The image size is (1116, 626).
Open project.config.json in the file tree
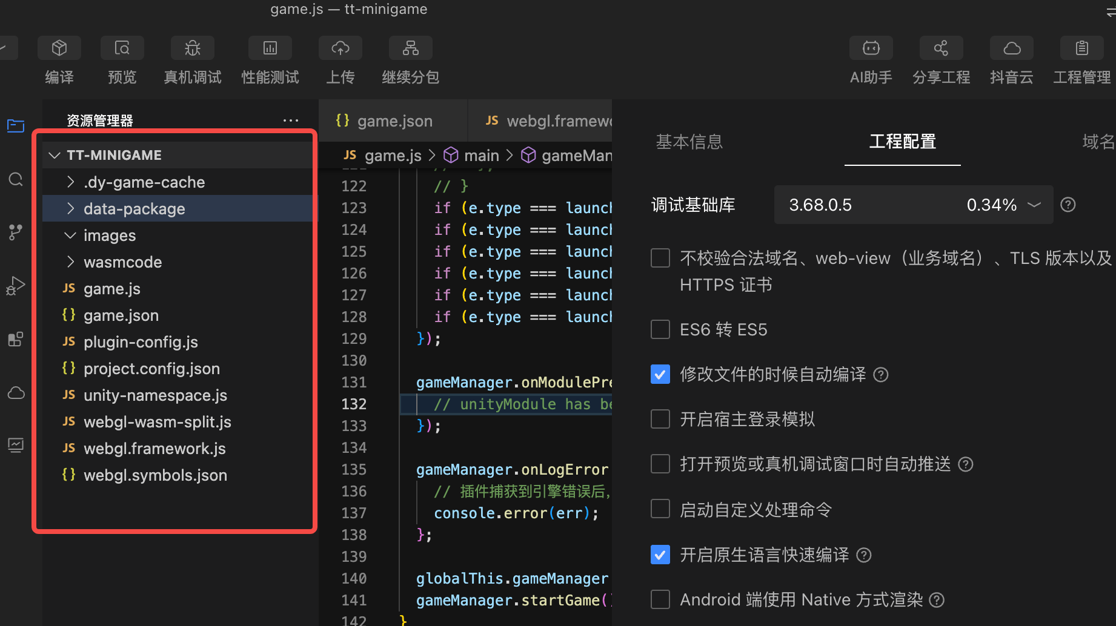coord(151,369)
